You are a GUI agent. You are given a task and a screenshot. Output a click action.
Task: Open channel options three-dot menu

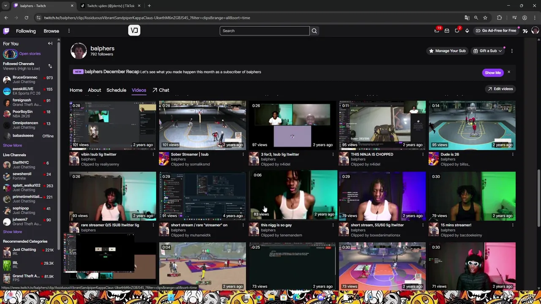[512, 51]
